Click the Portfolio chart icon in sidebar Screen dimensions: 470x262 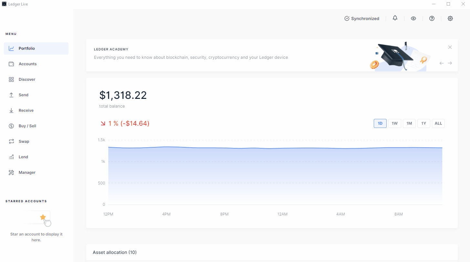[x=11, y=48]
